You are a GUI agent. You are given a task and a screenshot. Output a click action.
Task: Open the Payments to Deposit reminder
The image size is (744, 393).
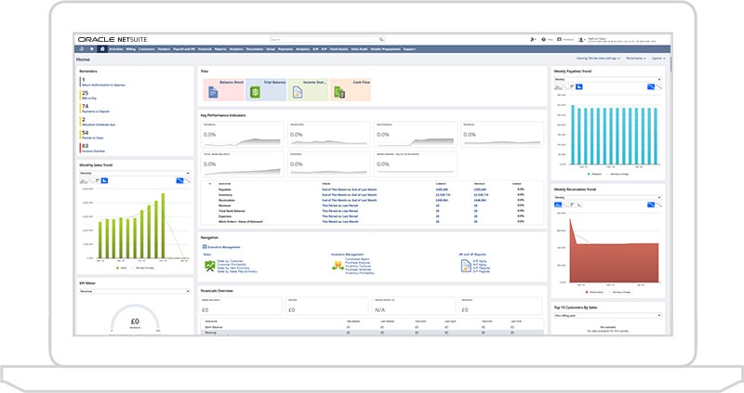[x=96, y=109]
